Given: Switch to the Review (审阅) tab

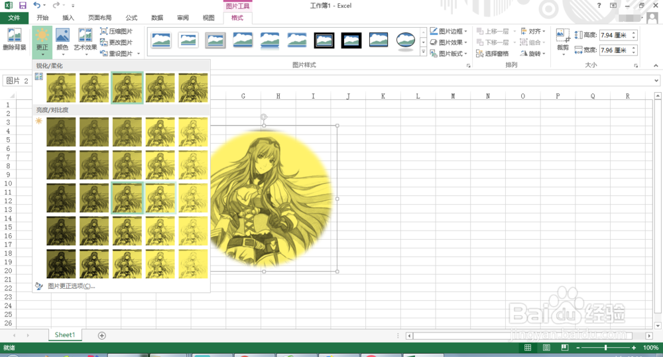Looking at the screenshot, I should click(183, 18).
